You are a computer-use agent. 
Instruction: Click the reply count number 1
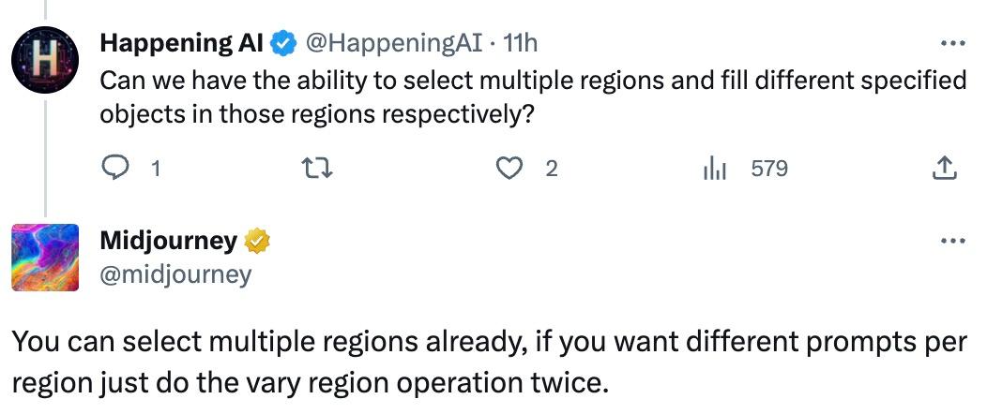155,169
